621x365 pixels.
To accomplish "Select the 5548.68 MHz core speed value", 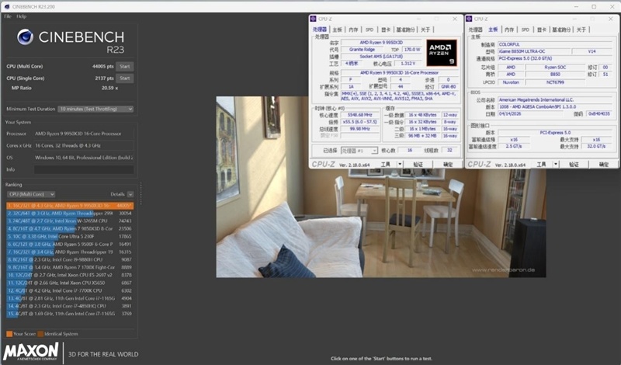I will point(360,115).
